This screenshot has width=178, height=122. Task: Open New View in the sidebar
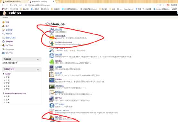9,53
